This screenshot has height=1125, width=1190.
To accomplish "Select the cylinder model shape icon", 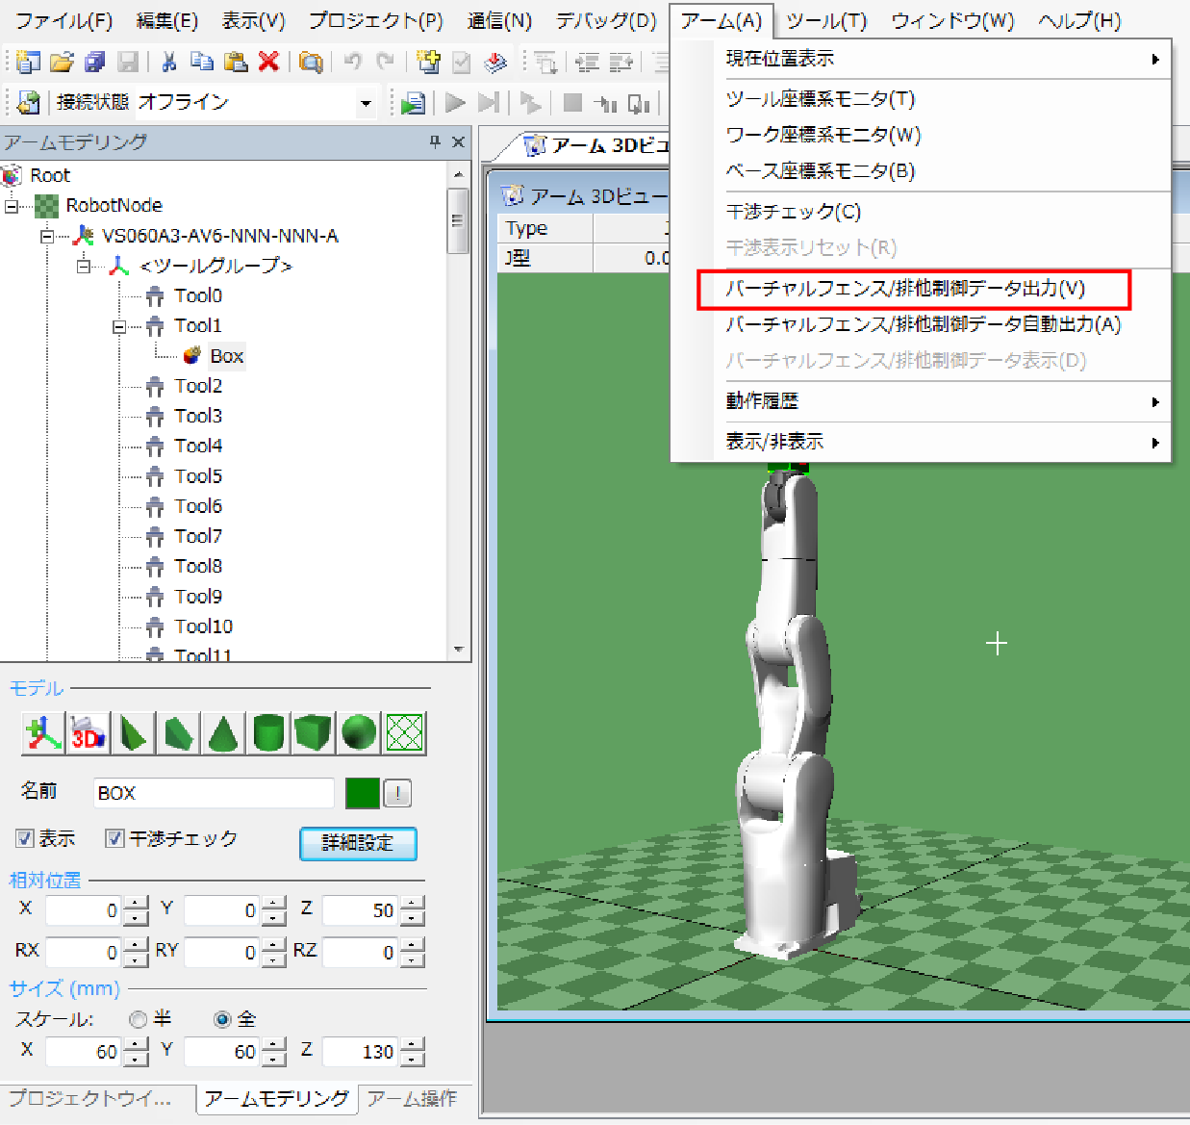I will [268, 733].
